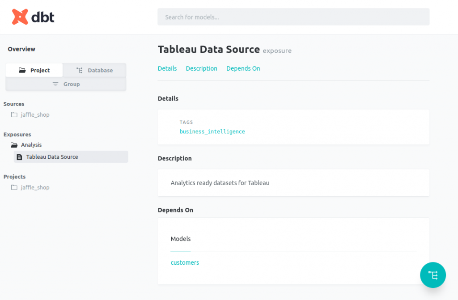Switch to the Database tab
This screenshot has width=458, height=300.
pos(94,70)
